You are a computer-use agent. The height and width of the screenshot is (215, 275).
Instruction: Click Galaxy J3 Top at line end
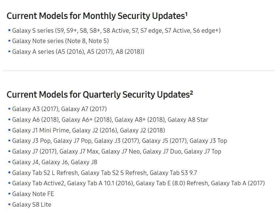pos(208,141)
